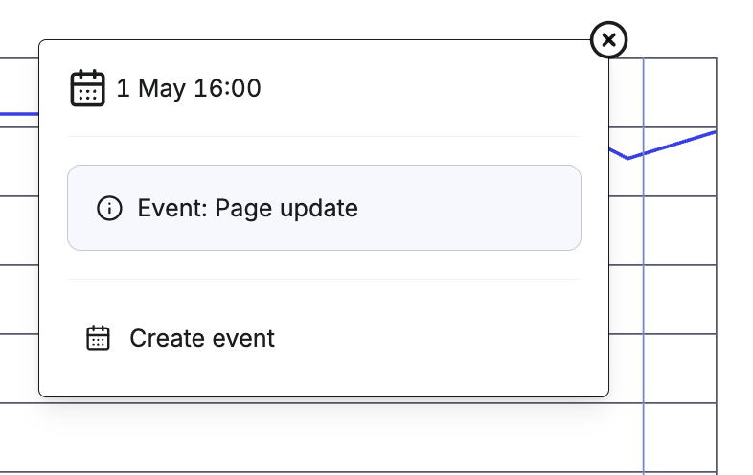The image size is (753, 475).
Task: Close the event popup with the X button
Action: 608,40
